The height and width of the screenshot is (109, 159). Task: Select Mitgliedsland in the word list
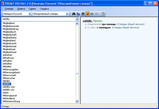tap(9, 40)
